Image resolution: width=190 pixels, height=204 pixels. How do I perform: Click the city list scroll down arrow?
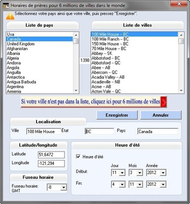[x=181, y=90]
